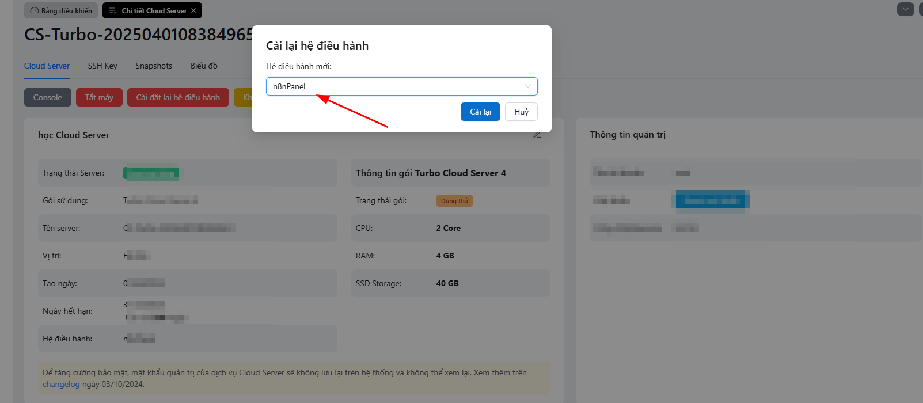Click the Tạo ngày label
This screenshot has height=403, width=923.
[60, 283]
